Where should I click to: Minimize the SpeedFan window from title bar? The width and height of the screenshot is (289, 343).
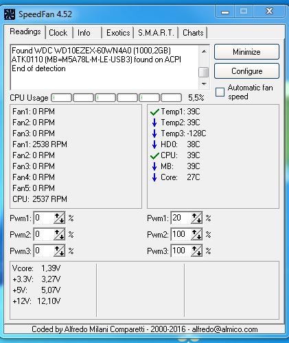(225, 12)
